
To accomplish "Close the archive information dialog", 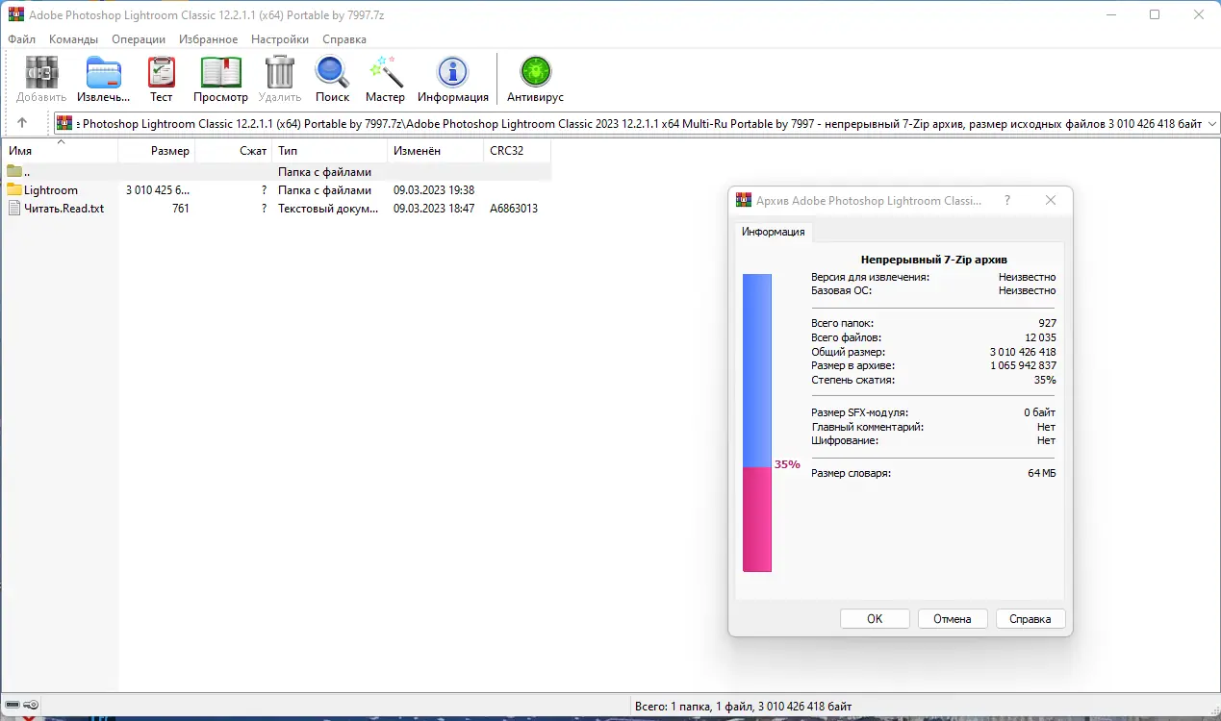I will coord(1051,200).
